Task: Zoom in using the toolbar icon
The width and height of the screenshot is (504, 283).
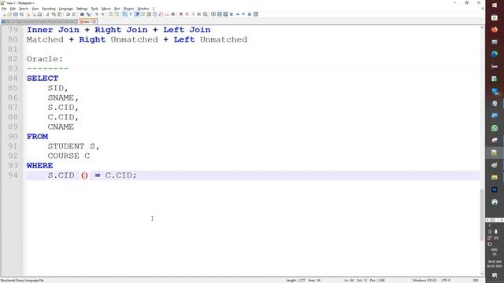Action: (x=96, y=14)
